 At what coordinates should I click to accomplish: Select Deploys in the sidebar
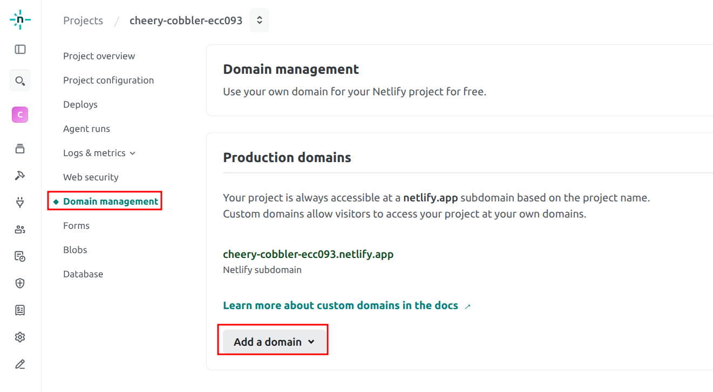80,104
